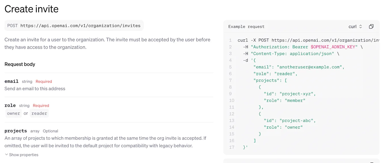Click the reader role value chip
Viewport: 381px width, 163px height.
point(39,113)
